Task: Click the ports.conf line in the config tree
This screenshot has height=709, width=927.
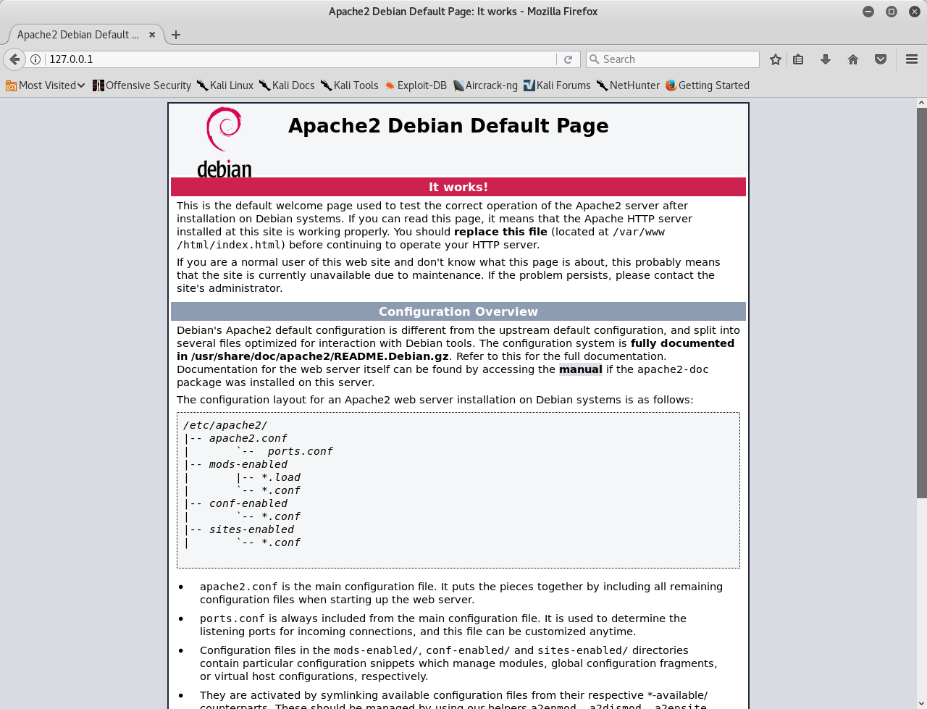Action: coord(300,451)
